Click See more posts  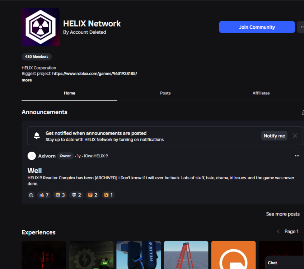(283, 214)
